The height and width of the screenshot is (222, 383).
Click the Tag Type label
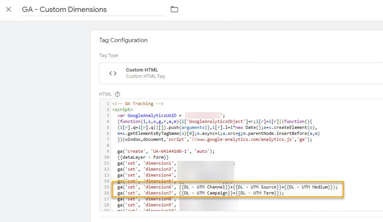pos(108,55)
